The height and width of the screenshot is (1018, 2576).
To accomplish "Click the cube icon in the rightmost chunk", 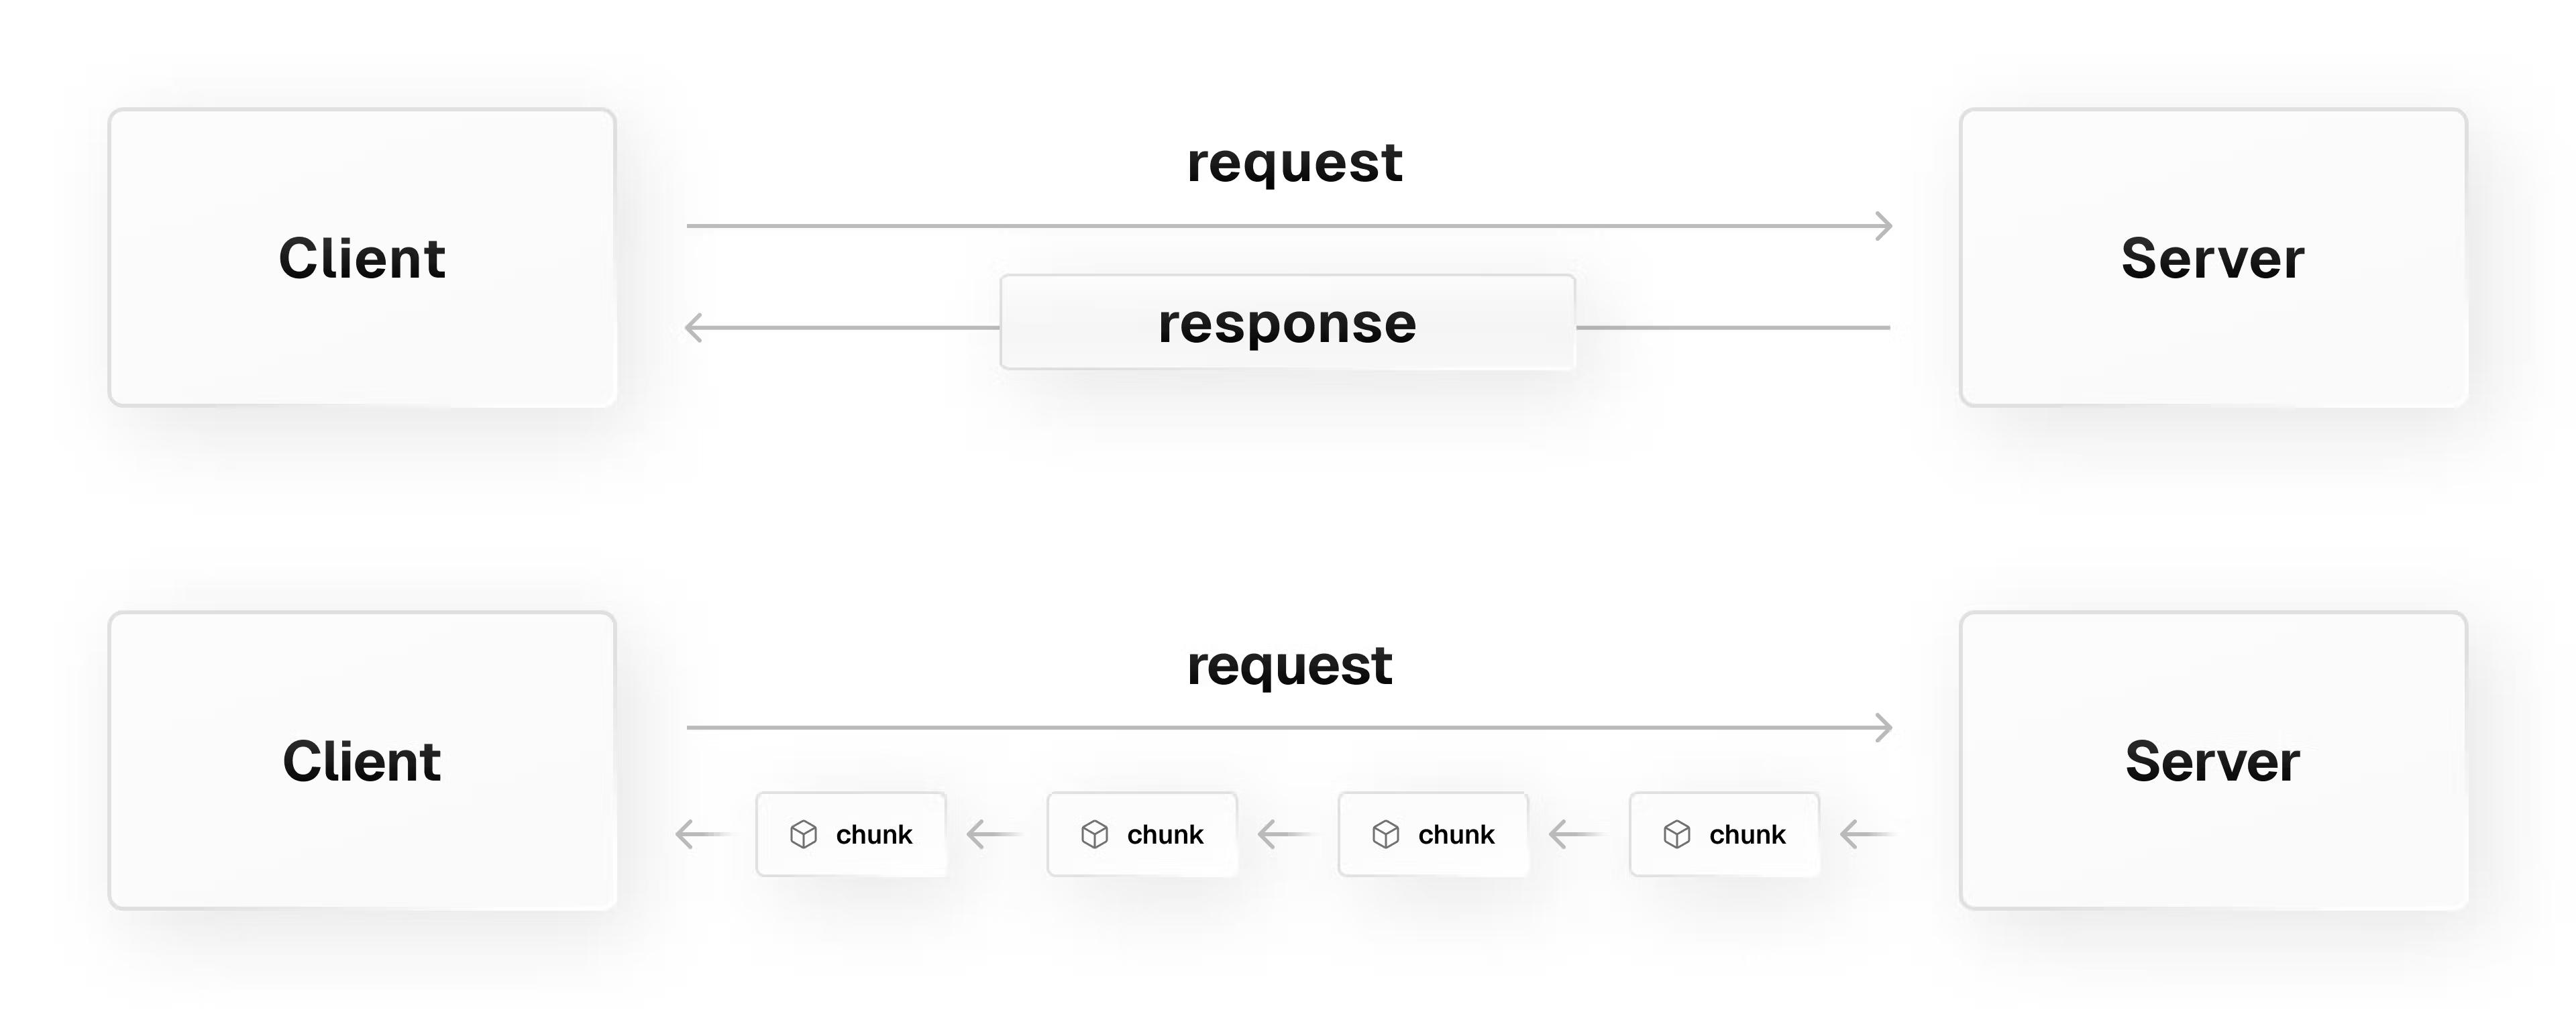I will click(1676, 834).
